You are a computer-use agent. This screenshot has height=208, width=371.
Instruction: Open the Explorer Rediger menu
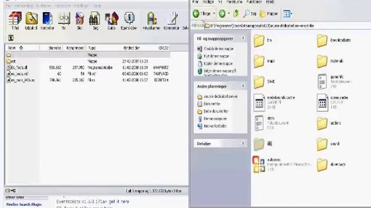[208, 2]
